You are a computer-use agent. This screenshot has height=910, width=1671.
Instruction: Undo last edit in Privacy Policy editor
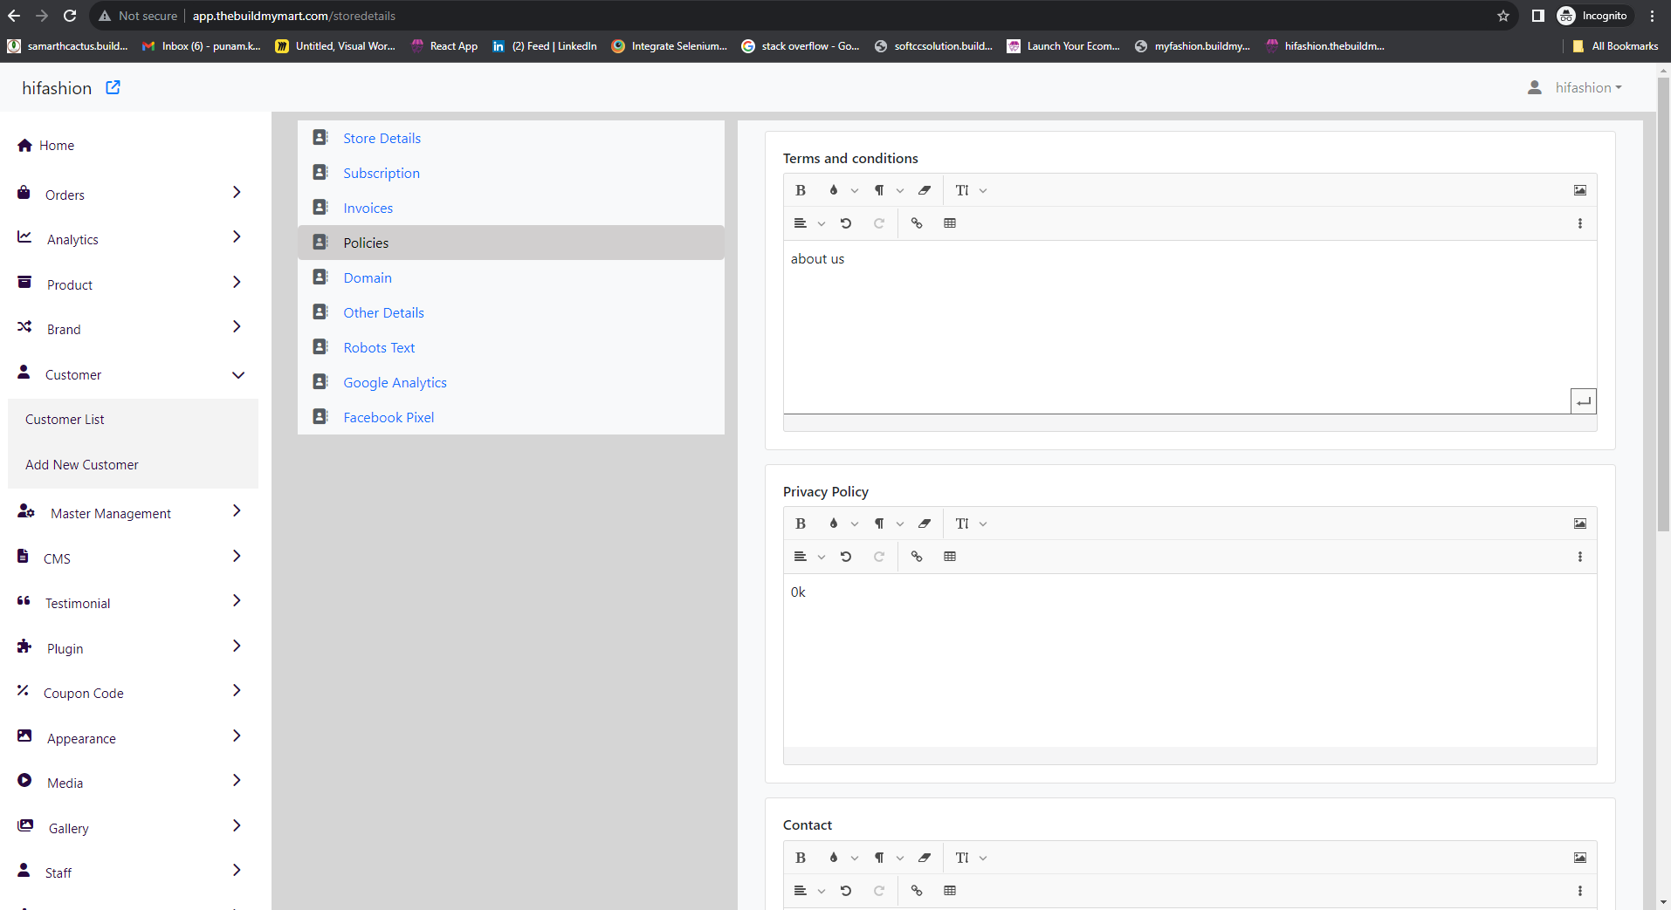pyautogui.click(x=846, y=557)
